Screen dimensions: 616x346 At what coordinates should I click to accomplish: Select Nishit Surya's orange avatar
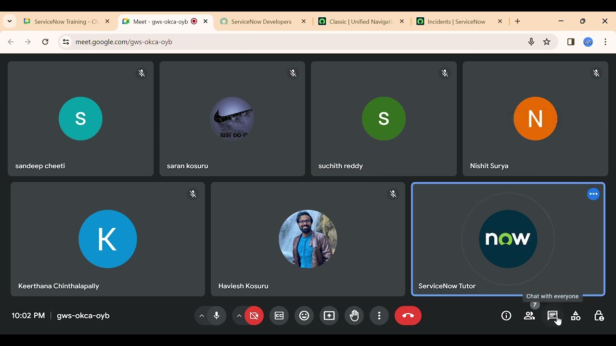(x=535, y=119)
